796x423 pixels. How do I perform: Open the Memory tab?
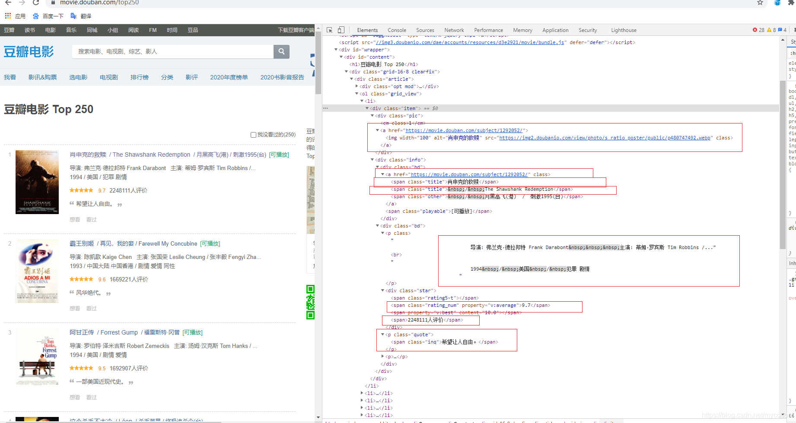click(522, 30)
